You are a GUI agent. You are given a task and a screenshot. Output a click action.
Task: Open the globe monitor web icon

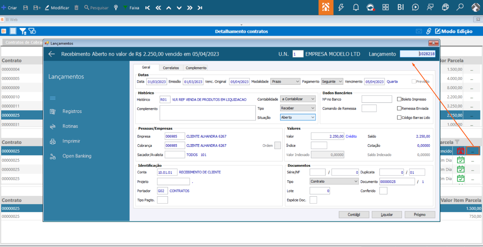[445, 8]
